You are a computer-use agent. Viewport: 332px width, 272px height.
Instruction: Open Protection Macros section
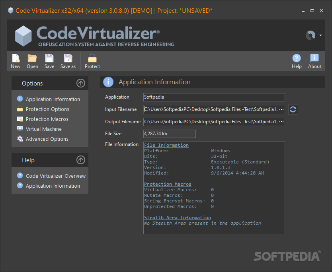pyautogui.click(x=47, y=119)
